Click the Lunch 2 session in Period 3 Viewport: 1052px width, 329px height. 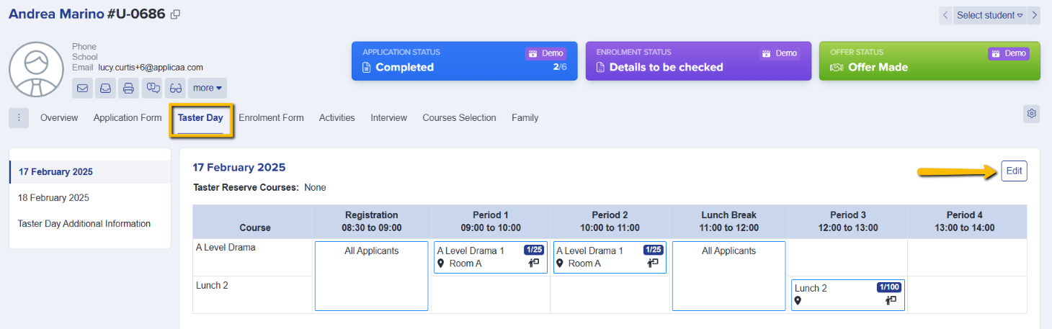coord(847,295)
